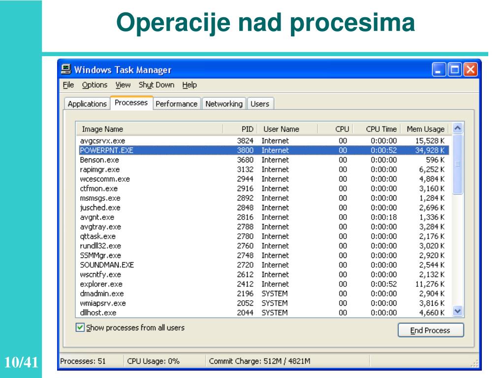This screenshot has width=504, height=378.
Task: Switch to the Performance tab
Action: click(x=177, y=104)
